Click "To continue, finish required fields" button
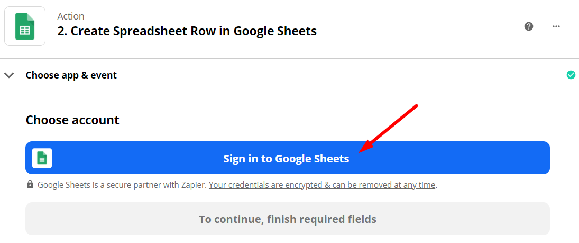Screen dimensions: 579x243 tap(288, 219)
